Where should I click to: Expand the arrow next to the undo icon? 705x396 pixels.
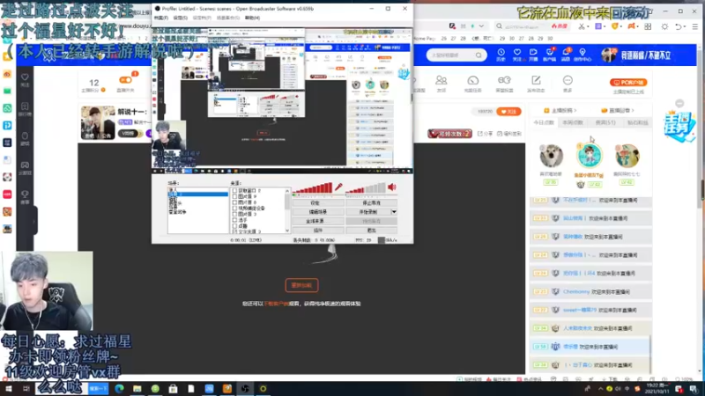686,26
